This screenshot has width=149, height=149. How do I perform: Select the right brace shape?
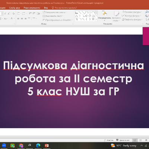point(90,19)
